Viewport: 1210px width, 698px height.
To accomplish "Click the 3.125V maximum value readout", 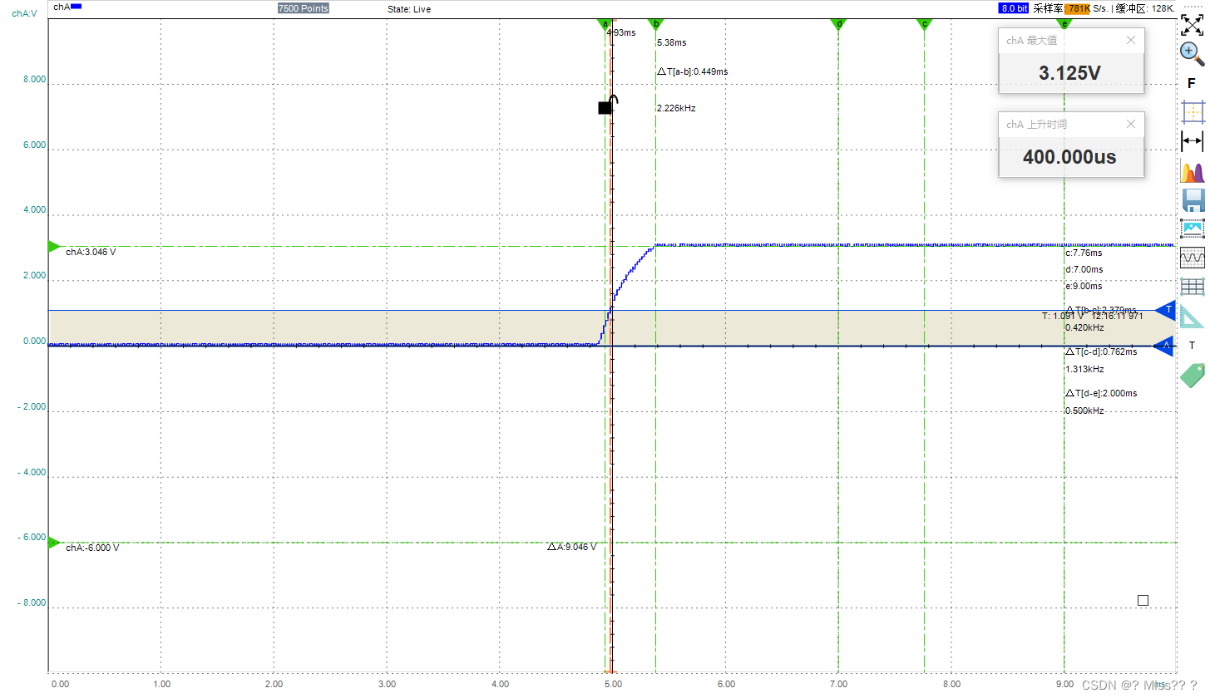I will coord(1070,73).
